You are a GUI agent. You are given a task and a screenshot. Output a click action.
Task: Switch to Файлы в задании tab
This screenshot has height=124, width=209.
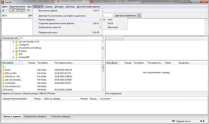12,116
